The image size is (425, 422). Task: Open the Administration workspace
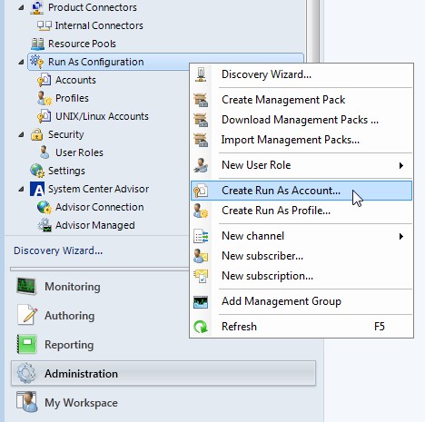click(x=163, y=373)
